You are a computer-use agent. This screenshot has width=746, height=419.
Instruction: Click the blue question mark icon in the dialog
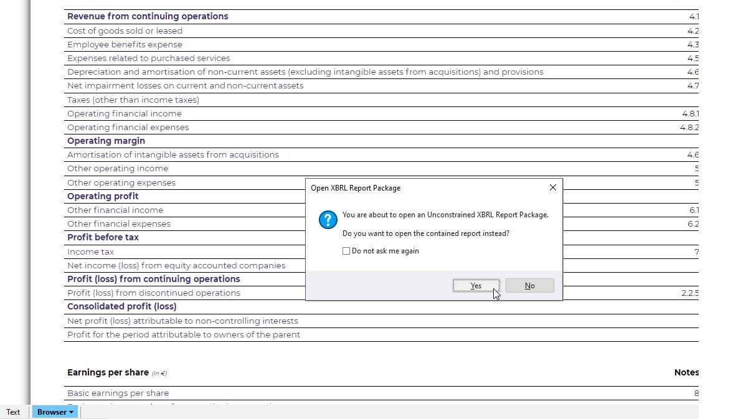point(328,220)
